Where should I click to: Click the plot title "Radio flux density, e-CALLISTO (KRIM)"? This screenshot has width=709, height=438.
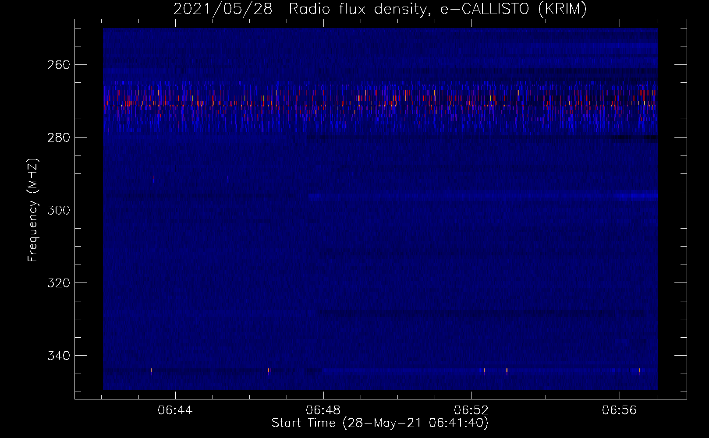coord(438,9)
